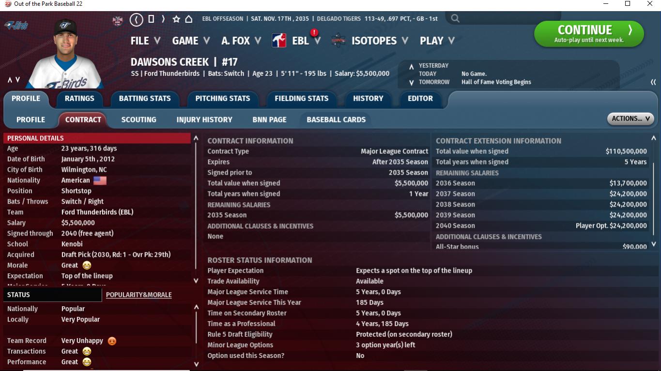Screen dimensions: 661x371
Task: Click the EBL league logo icon
Action: coord(279,41)
